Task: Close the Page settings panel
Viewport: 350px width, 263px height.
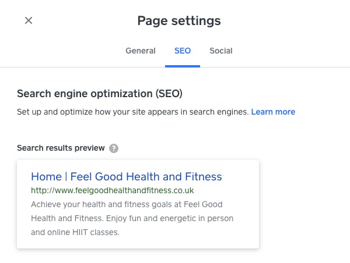Action: point(29,20)
